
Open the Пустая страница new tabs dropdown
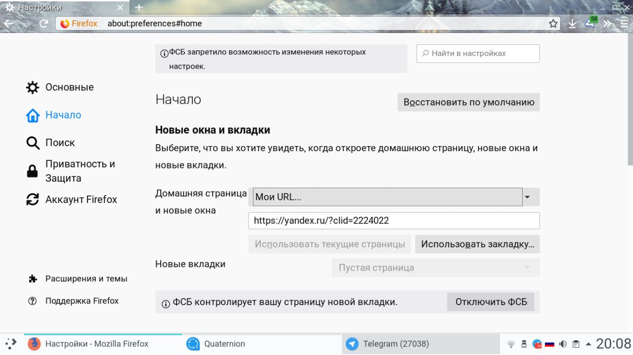point(436,268)
